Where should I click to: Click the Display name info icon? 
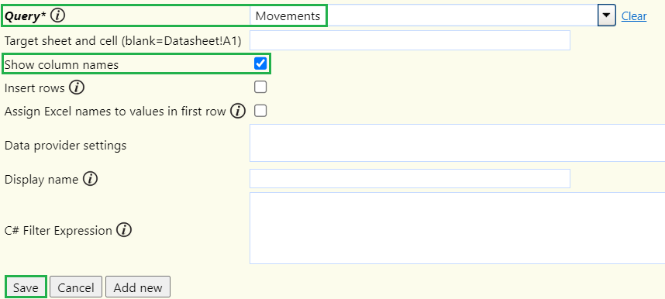pos(91,179)
